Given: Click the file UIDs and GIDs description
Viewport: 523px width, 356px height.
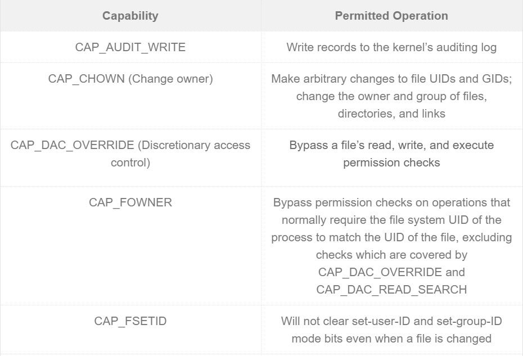Looking at the screenshot, I should coord(391,96).
